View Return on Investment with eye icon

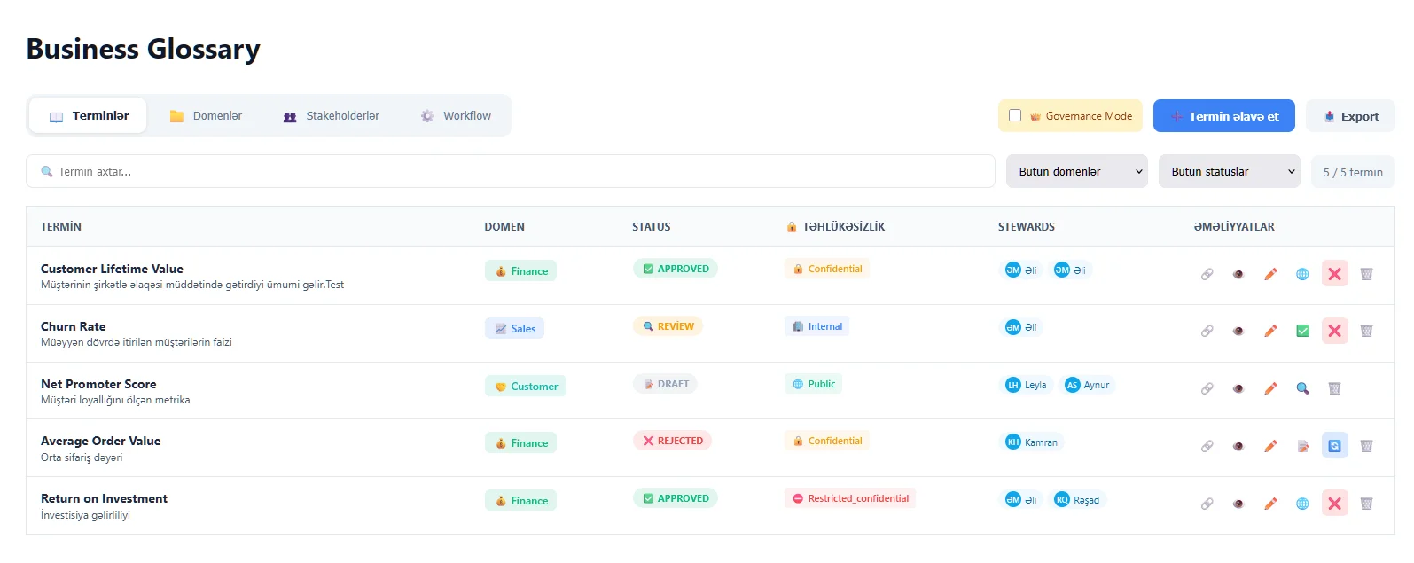(1238, 504)
